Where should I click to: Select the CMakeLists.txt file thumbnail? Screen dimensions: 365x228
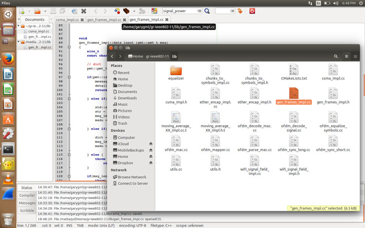pyautogui.click(x=294, y=71)
